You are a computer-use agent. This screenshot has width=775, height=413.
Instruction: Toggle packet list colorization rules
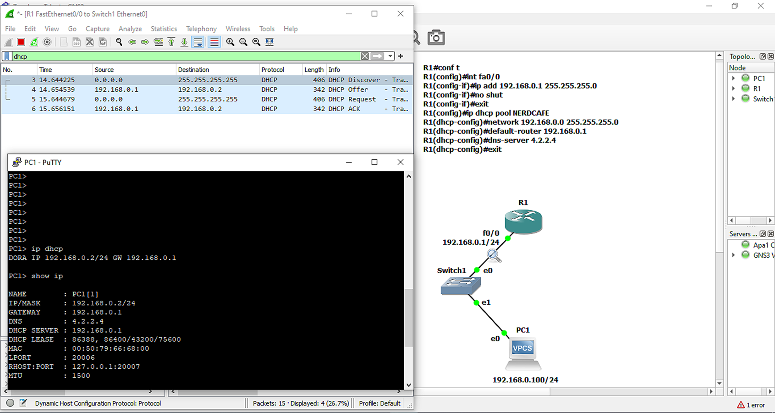[x=214, y=42]
